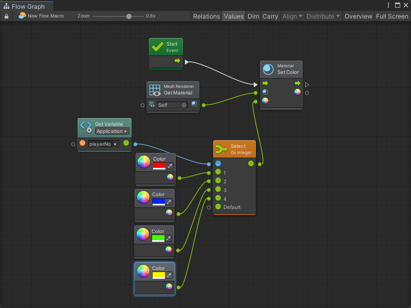The image size is (411, 308).
Task: Toggle the Values display option
Action: [x=233, y=16]
